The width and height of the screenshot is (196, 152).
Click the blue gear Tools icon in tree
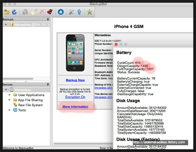[x=15, y=110]
